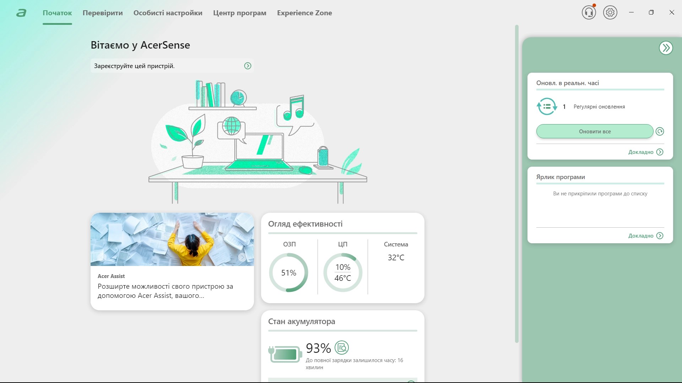Click register device arrow icon
Image resolution: width=682 pixels, height=383 pixels.
[248, 66]
